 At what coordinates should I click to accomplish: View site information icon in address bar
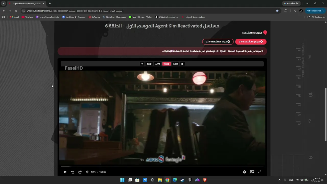pos(24,11)
